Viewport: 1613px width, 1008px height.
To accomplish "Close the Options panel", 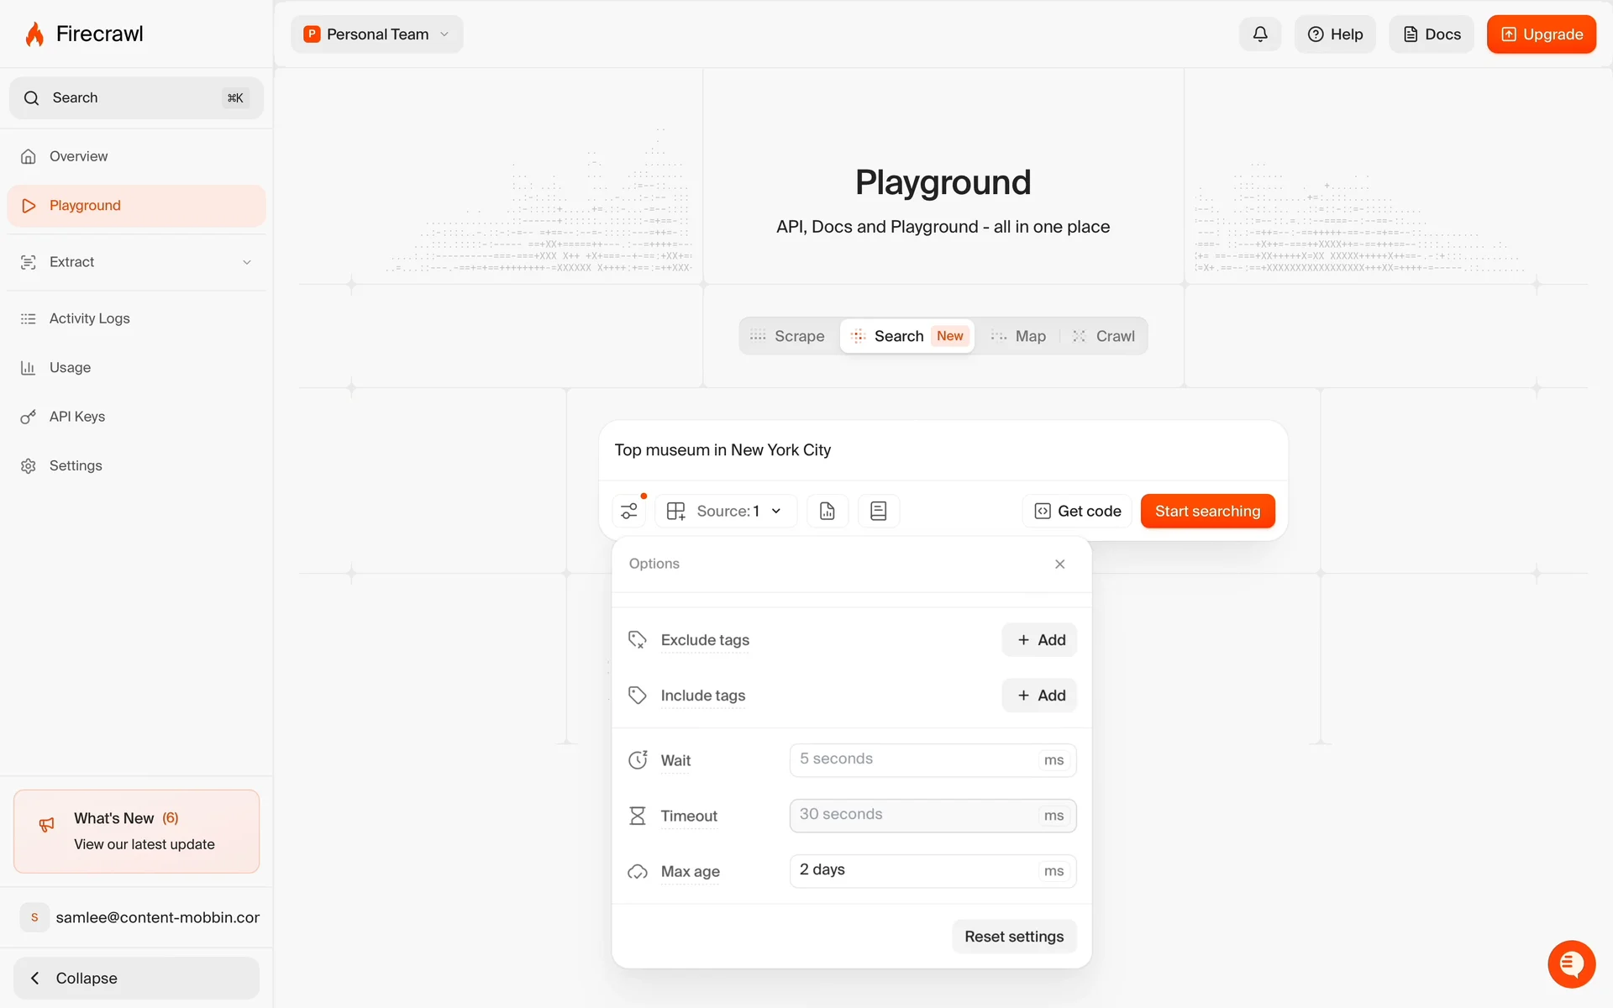I will [1060, 564].
